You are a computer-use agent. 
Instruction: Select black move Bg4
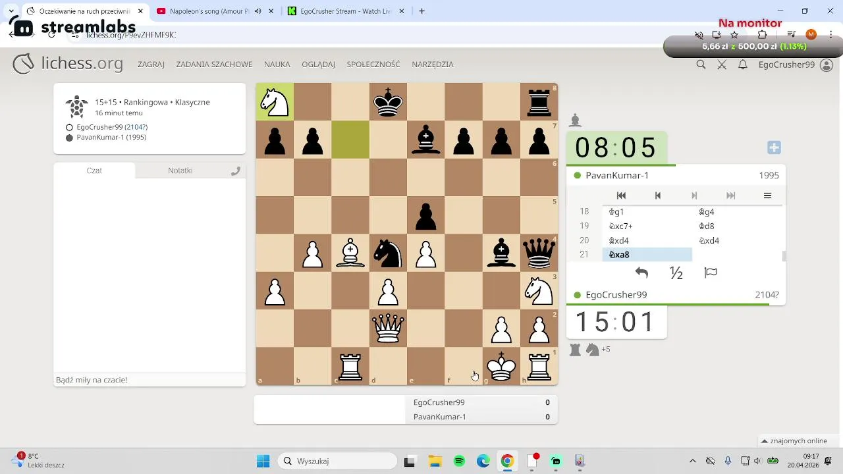coord(736,212)
